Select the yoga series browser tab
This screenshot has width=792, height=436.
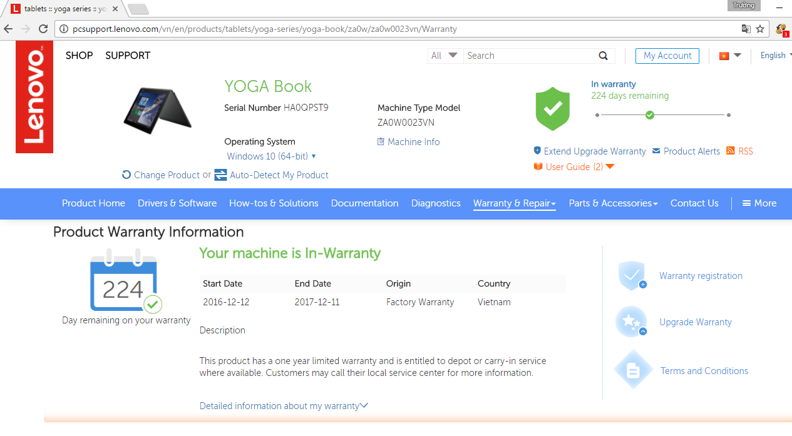point(64,9)
